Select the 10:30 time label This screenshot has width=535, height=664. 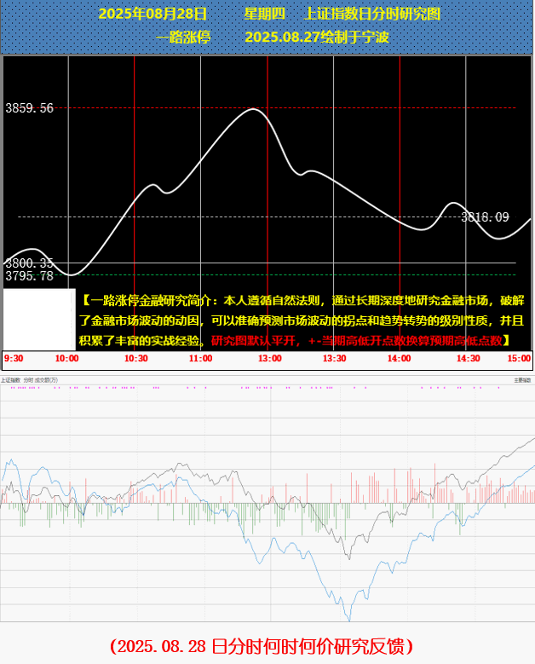tap(135, 358)
